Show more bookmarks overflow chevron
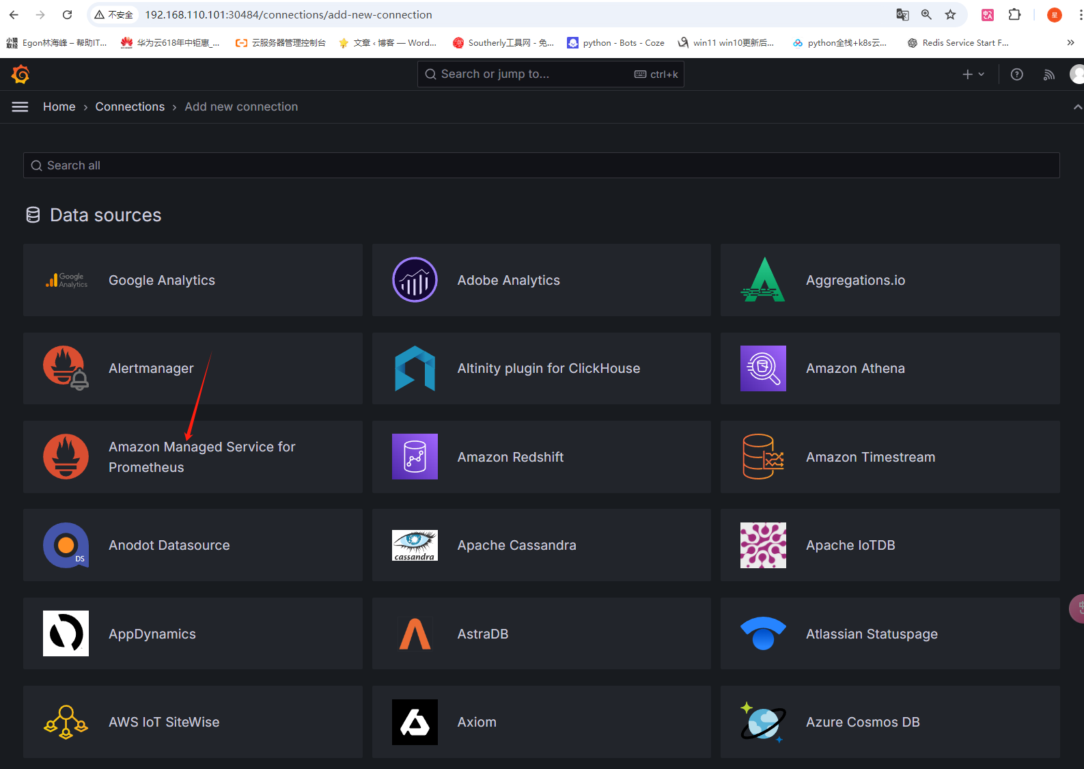Screen dimensions: 1084x769 [x=1070, y=42]
